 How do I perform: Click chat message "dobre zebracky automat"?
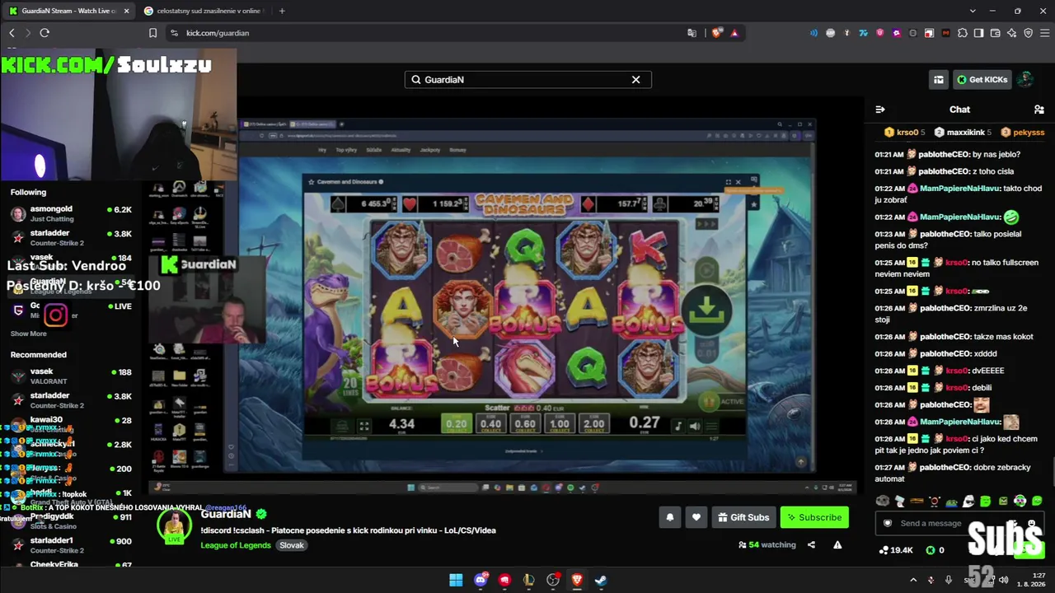(959, 473)
